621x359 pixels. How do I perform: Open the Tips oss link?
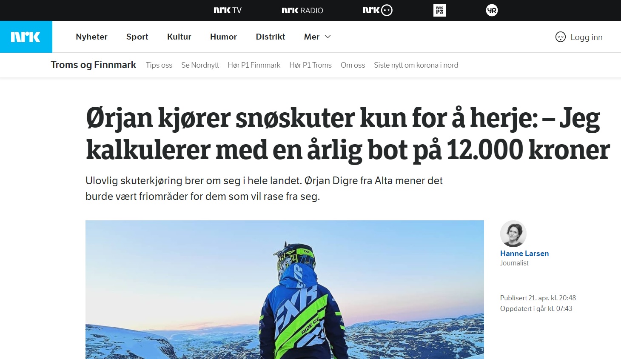coord(159,65)
